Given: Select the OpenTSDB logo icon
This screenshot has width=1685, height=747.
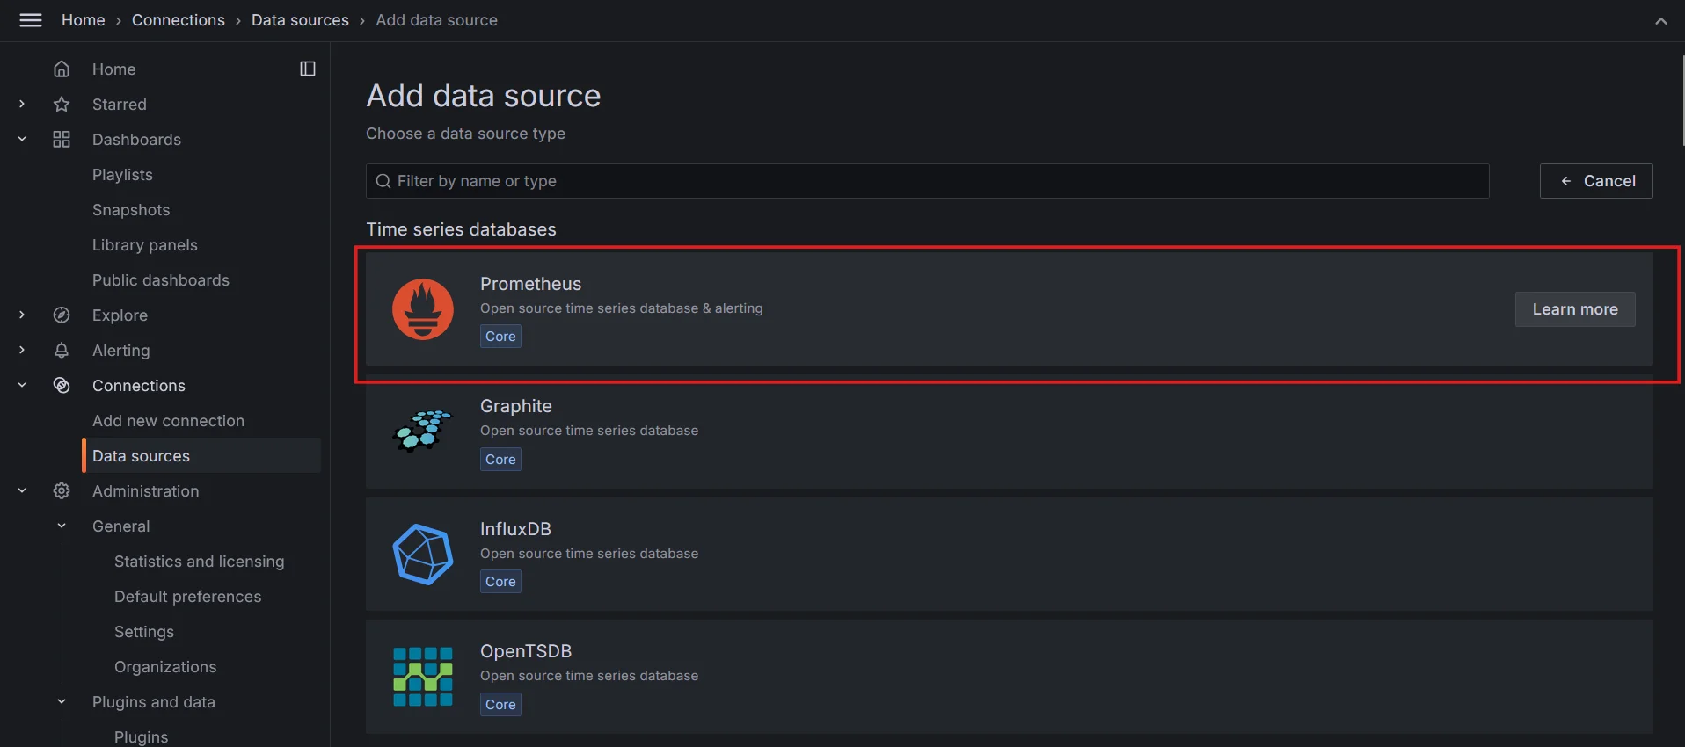Looking at the screenshot, I should coord(422,677).
